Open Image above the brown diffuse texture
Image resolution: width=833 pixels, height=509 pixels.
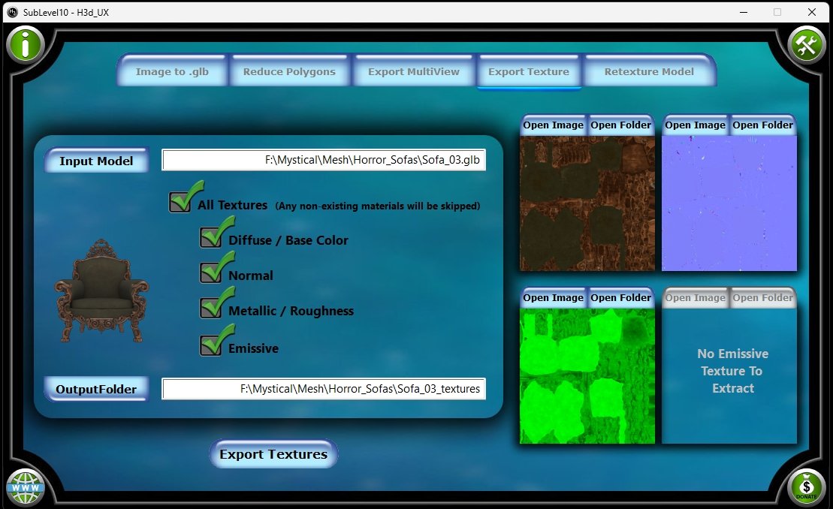click(x=553, y=125)
